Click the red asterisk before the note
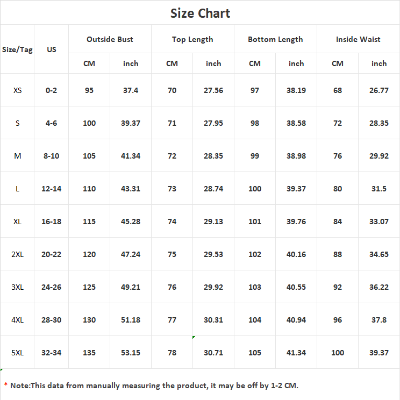 [x=5, y=384]
